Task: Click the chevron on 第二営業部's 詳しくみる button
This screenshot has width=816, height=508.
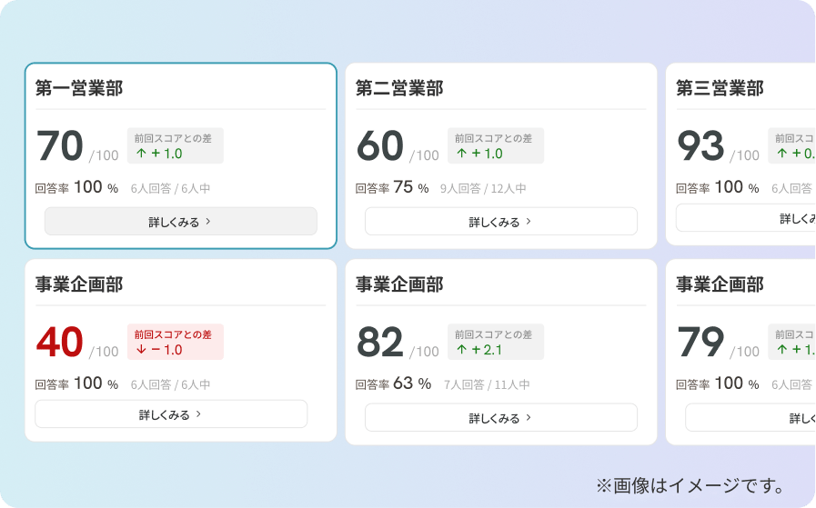Action: tap(529, 222)
